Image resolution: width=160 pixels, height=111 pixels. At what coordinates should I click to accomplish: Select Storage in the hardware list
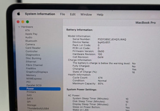[32, 105]
